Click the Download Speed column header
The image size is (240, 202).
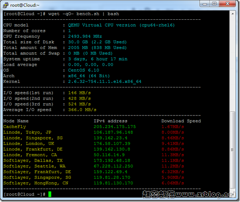181,121
